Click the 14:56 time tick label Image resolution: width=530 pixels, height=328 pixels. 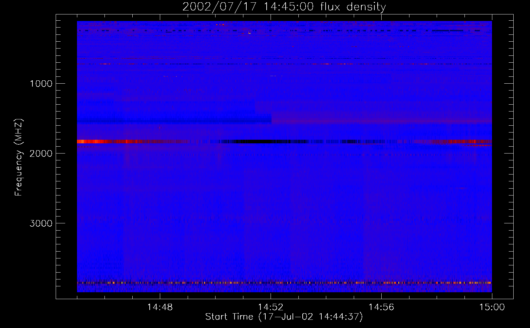[x=381, y=307]
